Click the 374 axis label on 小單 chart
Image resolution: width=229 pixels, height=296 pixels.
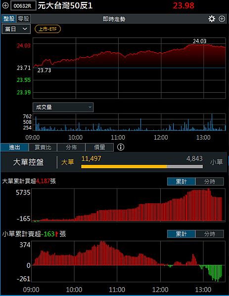click(25, 245)
